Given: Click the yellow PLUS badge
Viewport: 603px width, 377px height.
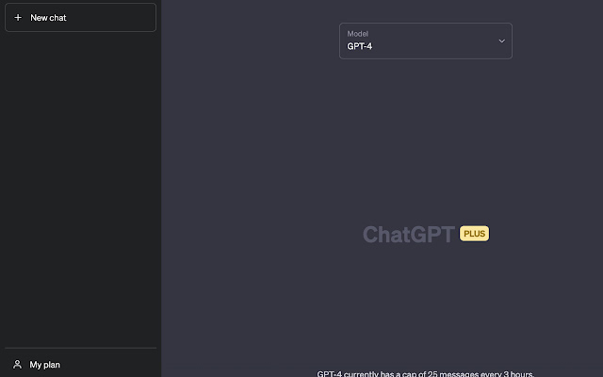Looking at the screenshot, I should pos(474,234).
